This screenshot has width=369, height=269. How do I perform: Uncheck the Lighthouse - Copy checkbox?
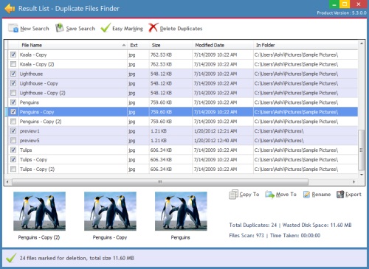[13, 83]
